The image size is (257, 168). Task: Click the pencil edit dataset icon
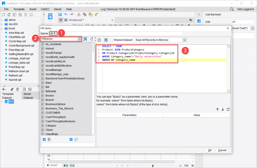[12, 89]
